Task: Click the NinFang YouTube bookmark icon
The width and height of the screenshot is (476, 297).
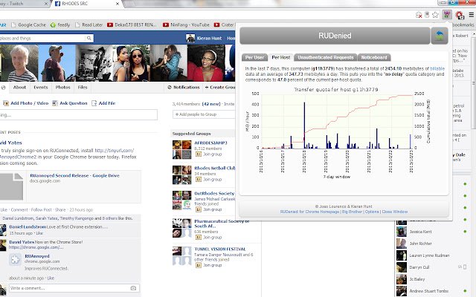Action: tap(166, 25)
